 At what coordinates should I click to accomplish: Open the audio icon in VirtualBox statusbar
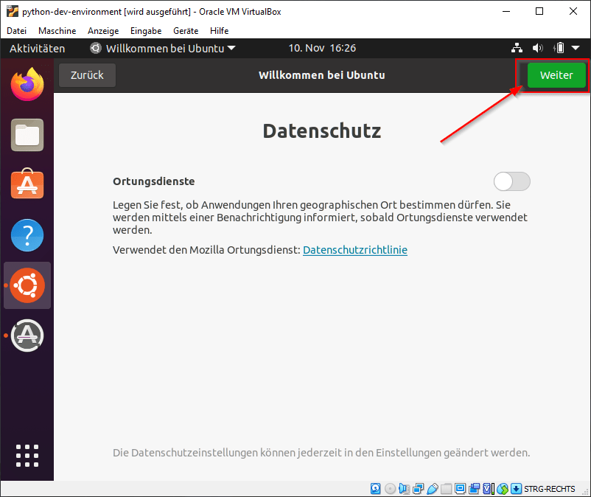tap(405, 488)
